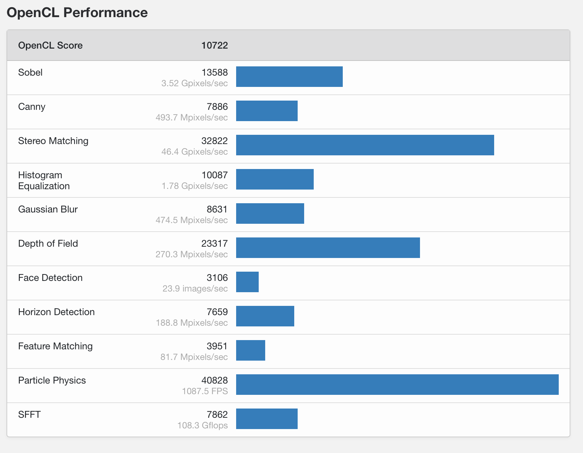Click the Histogram Equalization blue bar

tap(275, 179)
